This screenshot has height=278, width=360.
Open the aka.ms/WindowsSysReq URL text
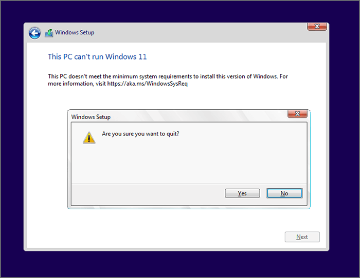tap(148, 84)
